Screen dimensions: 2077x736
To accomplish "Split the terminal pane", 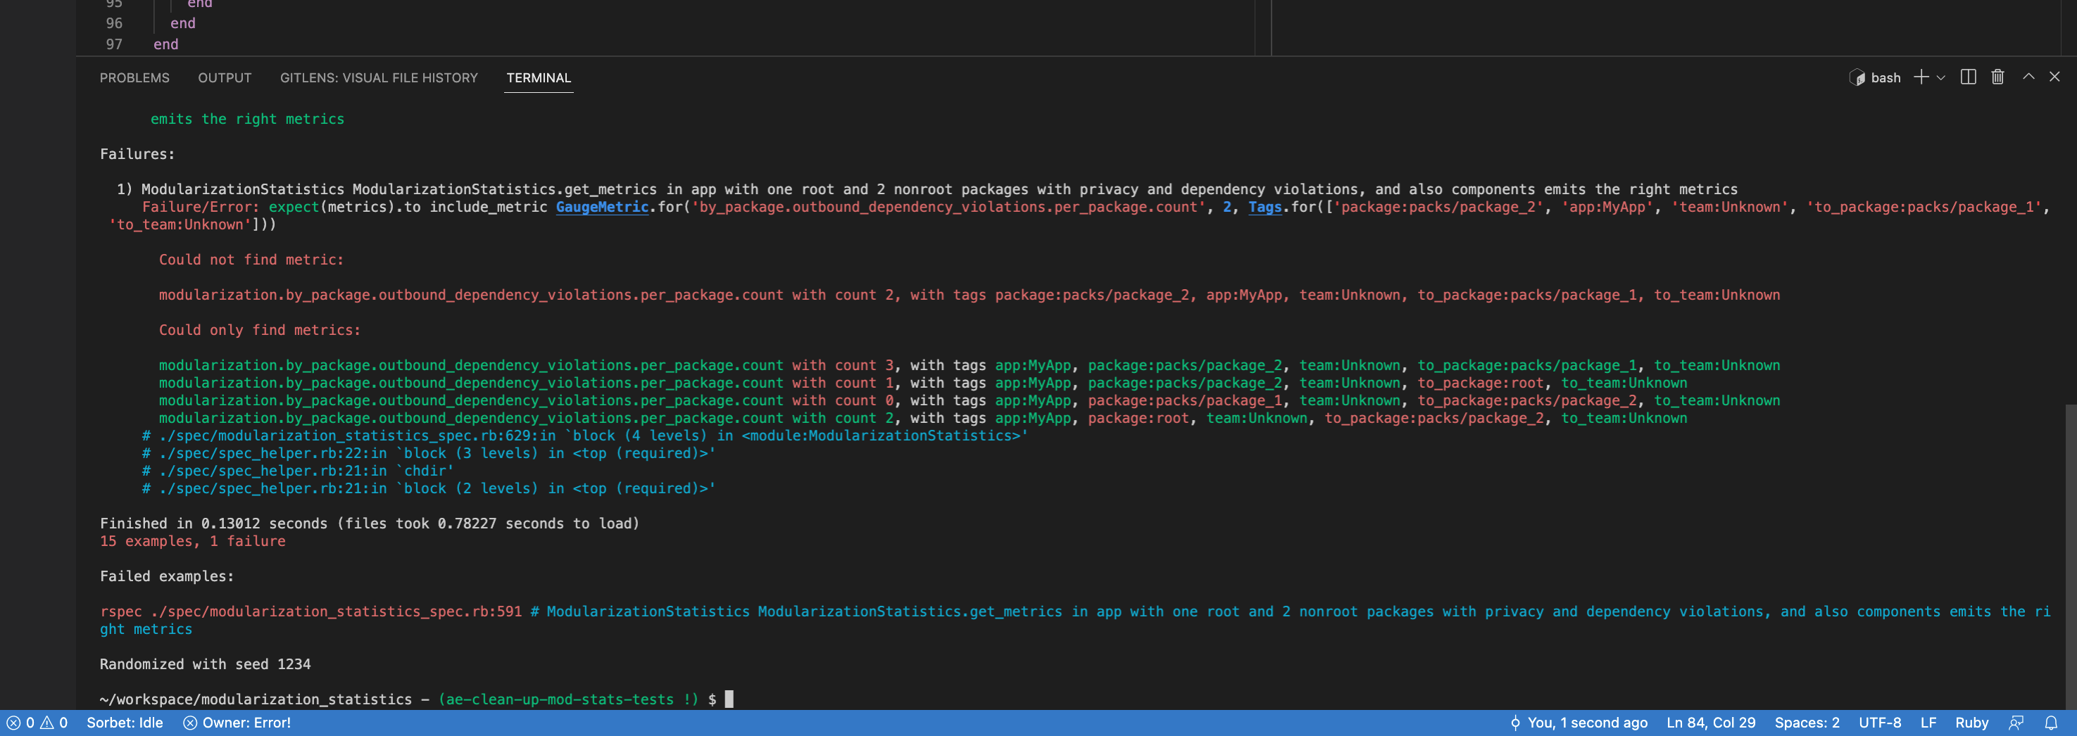I will pyautogui.click(x=1968, y=77).
